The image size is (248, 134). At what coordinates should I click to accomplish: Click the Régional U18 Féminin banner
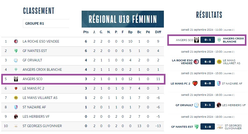122,19
